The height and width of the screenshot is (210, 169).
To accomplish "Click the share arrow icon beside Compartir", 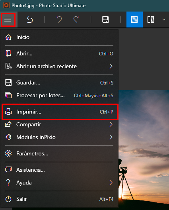I will (8, 124).
